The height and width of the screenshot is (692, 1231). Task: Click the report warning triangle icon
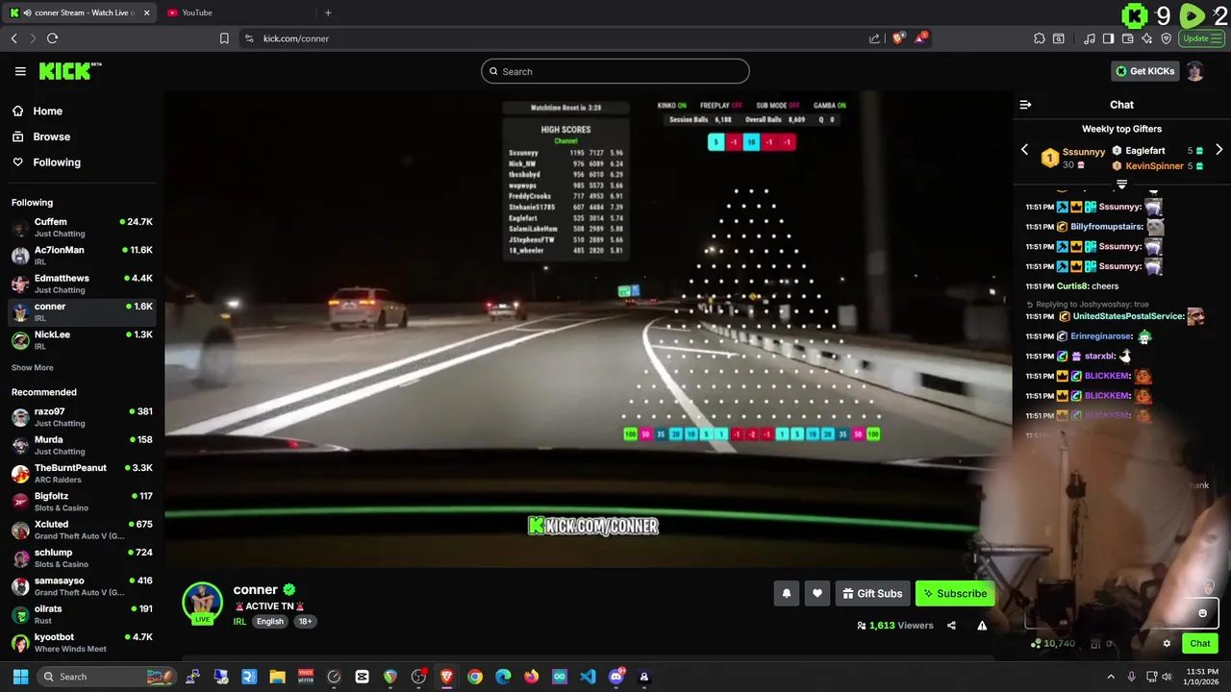(982, 626)
